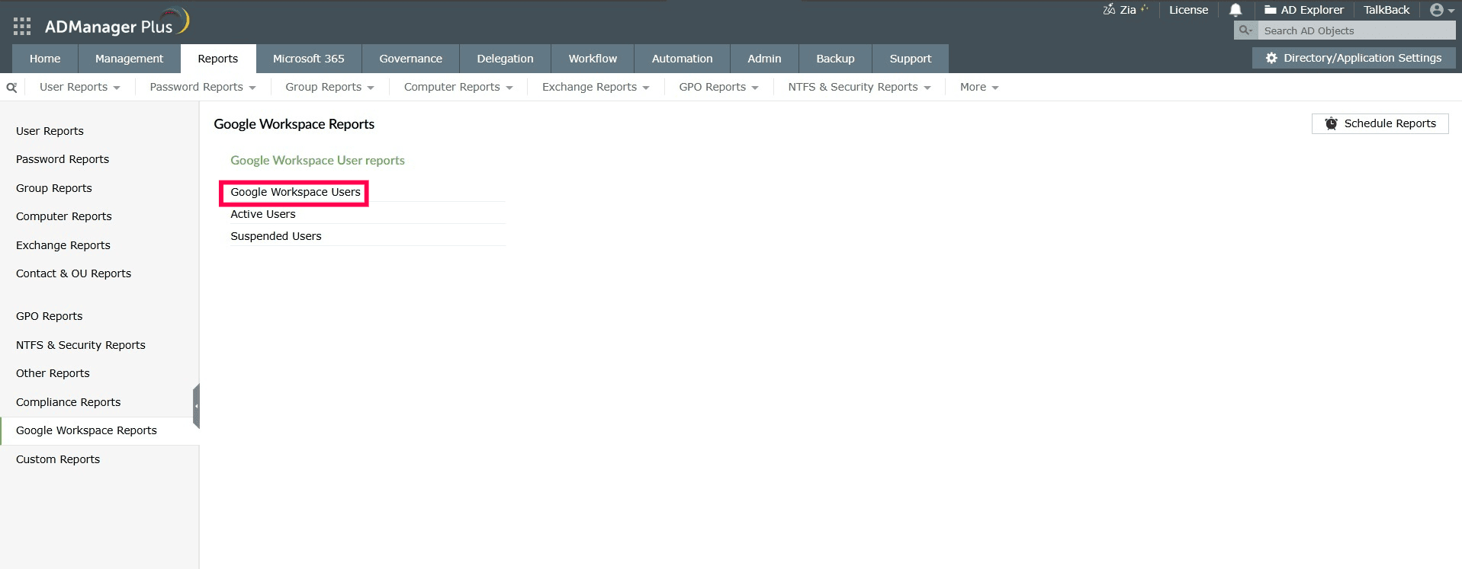This screenshot has width=1462, height=569.
Task: Select NTFS & Security Reports in sidebar
Action: pyautogui.click(x=80, y=345)
